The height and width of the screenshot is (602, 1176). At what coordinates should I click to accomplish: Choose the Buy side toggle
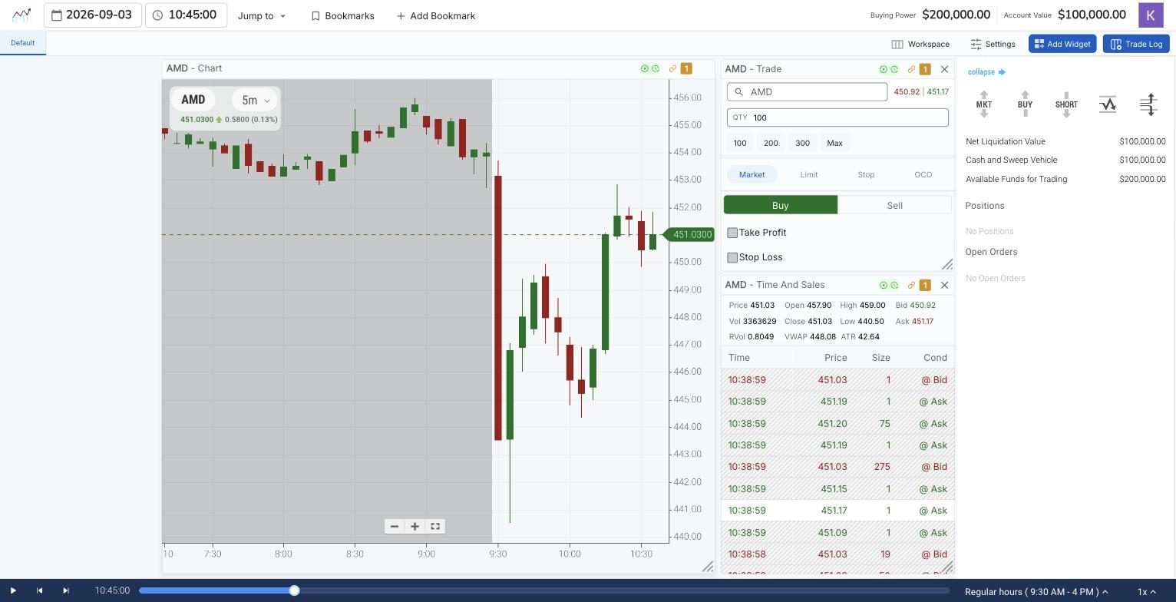(x=781, y=205)
